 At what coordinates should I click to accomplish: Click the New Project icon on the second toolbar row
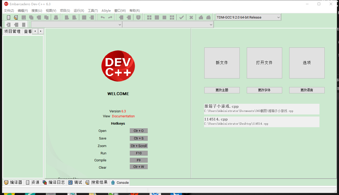pos(9,25)
